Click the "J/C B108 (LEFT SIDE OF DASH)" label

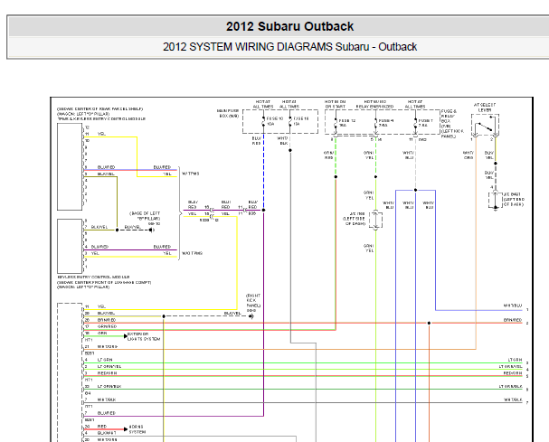tap(354, 219)
